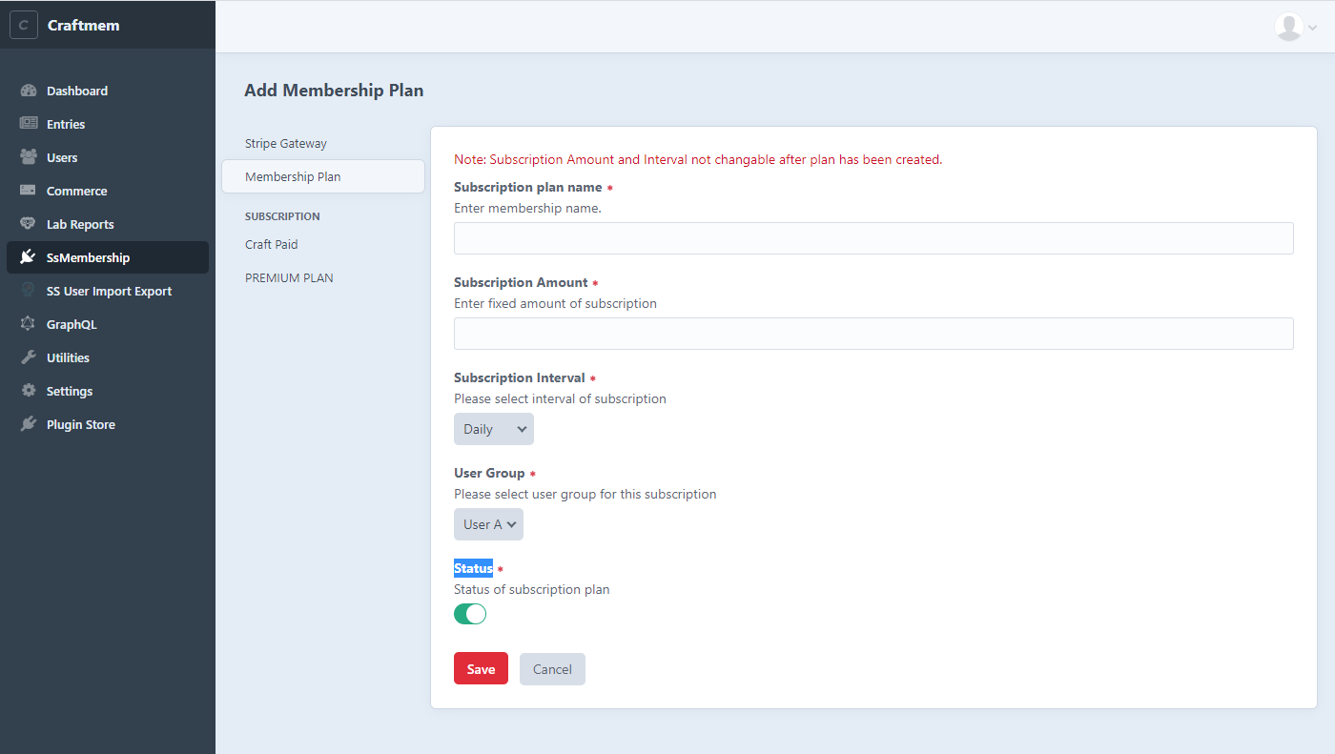Open Users section in sidebar
This screenshot has height=754, width=1335.
(x=107, y=157)
